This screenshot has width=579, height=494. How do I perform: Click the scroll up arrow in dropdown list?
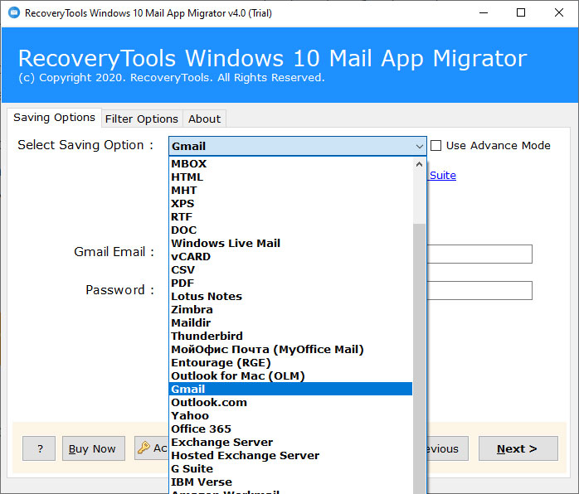(419, 164)
